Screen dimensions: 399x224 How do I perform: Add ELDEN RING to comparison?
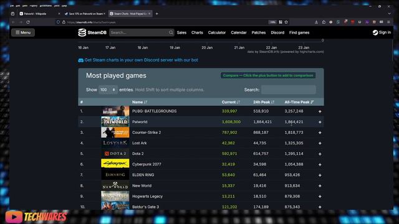point(320,175)
